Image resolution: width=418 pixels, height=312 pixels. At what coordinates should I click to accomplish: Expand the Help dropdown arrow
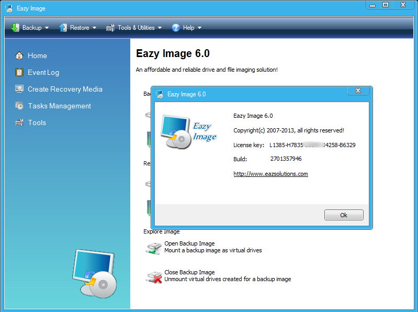click(199, 28)
